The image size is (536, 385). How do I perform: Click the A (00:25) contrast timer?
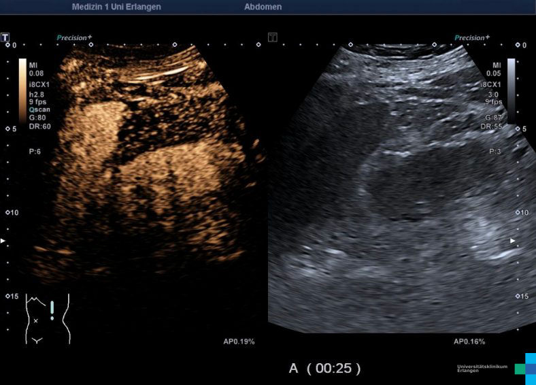(x=324, y=368)
